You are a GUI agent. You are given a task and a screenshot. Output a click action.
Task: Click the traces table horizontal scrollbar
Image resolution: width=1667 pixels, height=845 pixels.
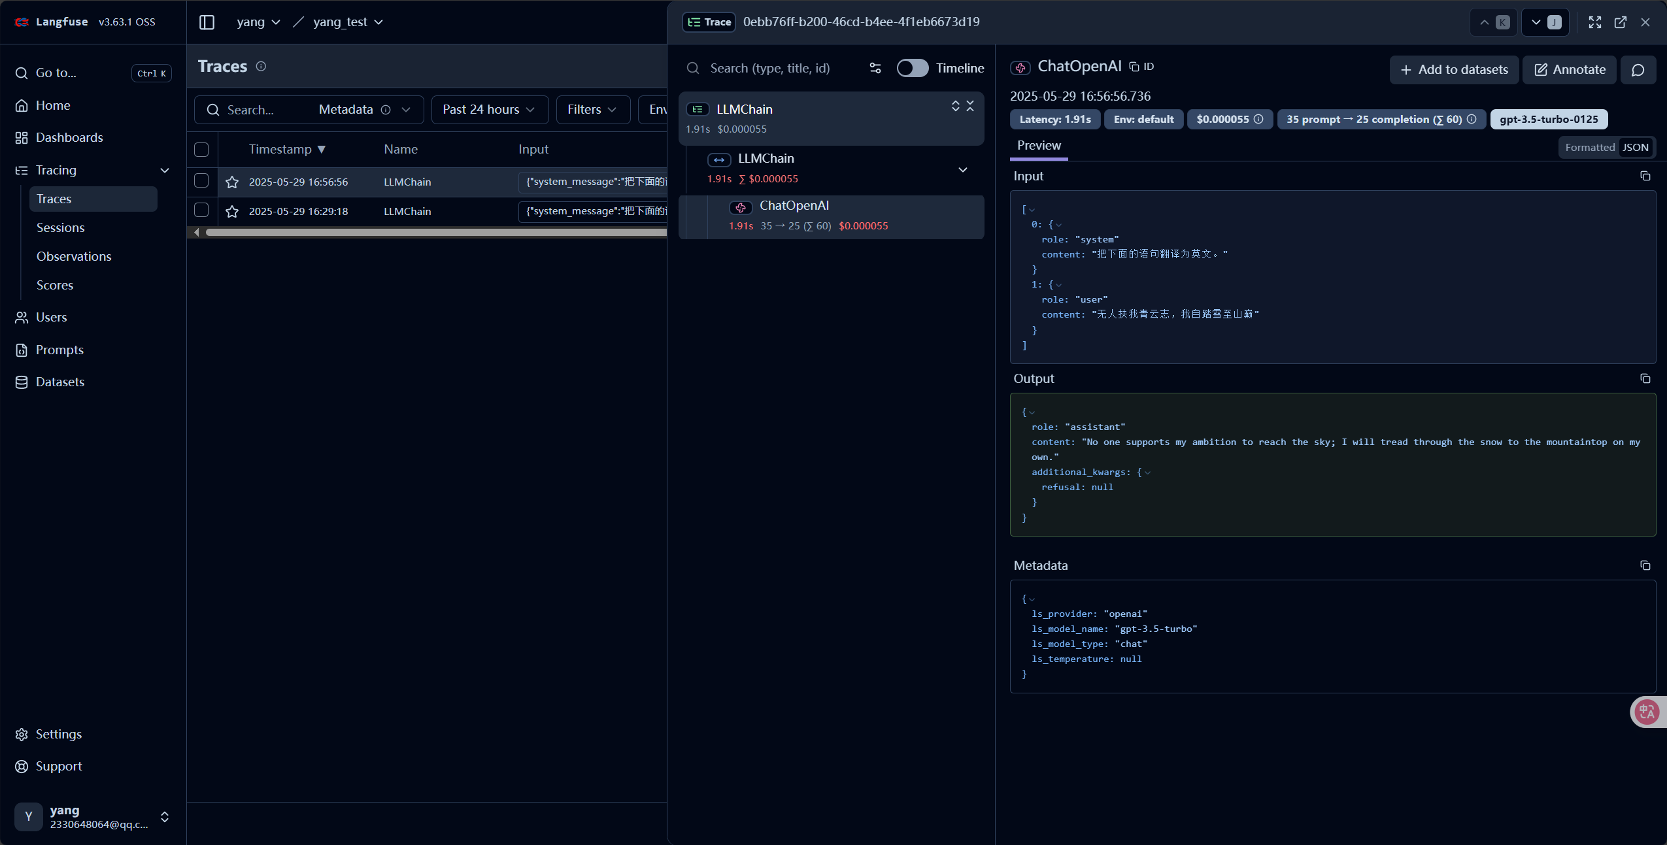431,233
